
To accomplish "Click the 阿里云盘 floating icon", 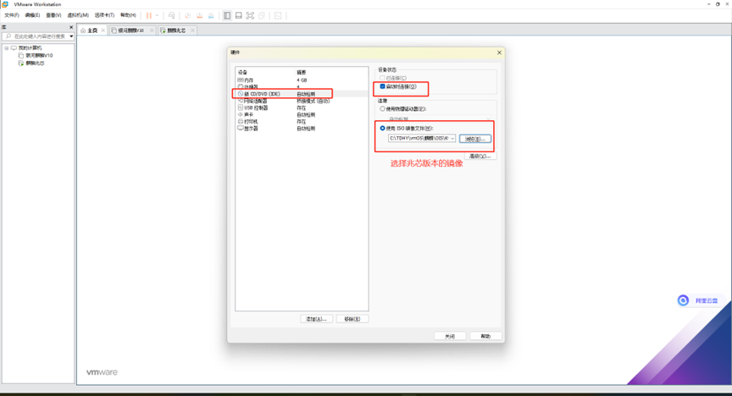I will tap(683, 300).
